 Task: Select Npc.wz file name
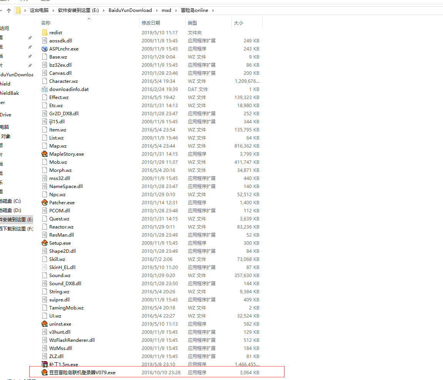pyautogui.click(x=57, y=194)
